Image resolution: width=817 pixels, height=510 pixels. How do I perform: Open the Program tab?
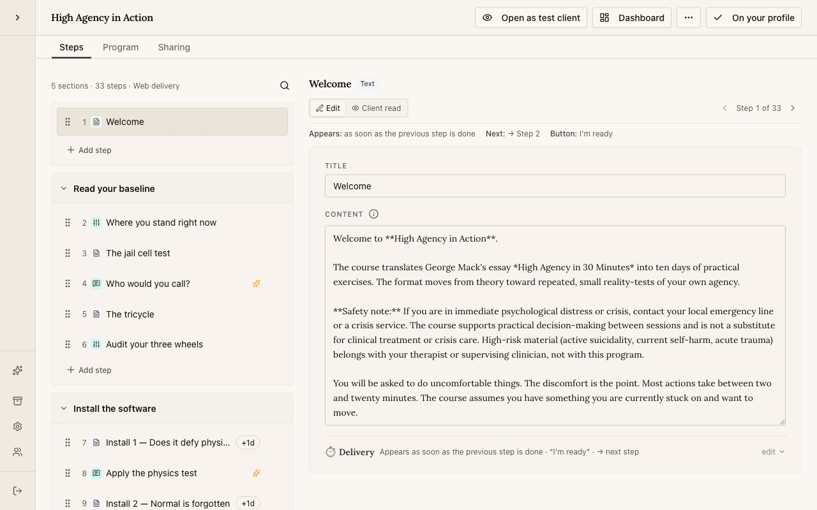click(x=121, y=47)
